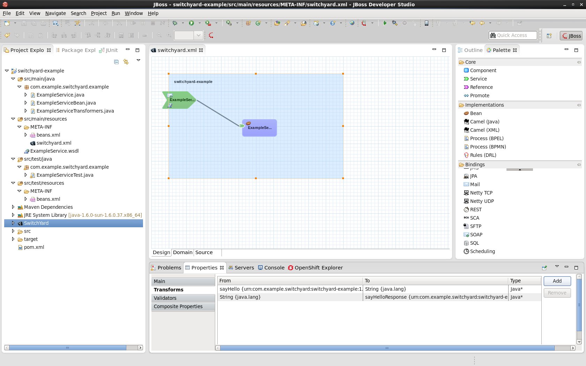Click the New wizard toolbar icon
Image resolution: width=586 pixels, height=366 pixels.
(7, 23)
